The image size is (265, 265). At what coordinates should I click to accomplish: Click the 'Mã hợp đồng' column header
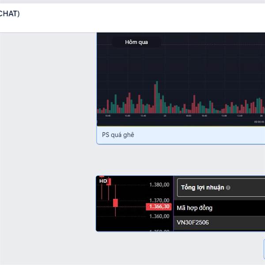pyautogui.click(x=194, y=208)
